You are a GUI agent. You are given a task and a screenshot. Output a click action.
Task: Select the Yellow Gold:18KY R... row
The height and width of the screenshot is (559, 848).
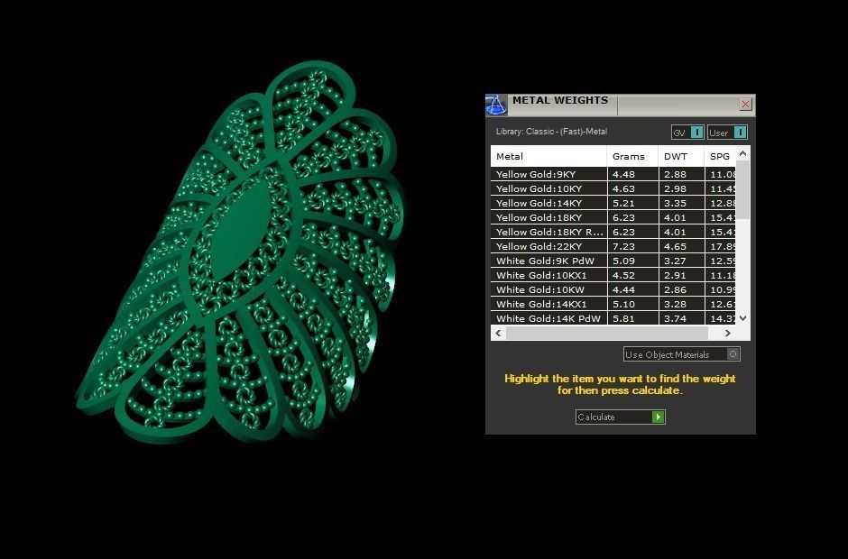tap(613, 232)
